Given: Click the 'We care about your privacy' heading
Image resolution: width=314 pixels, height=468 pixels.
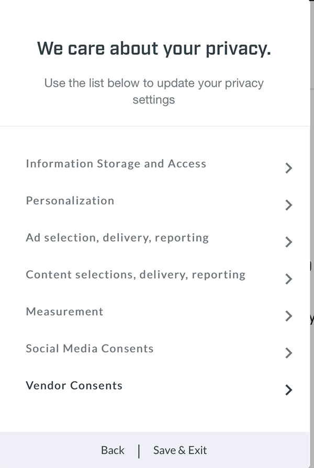Looking at the screenshot, I should pyautogui.click(x=154, y=49).
